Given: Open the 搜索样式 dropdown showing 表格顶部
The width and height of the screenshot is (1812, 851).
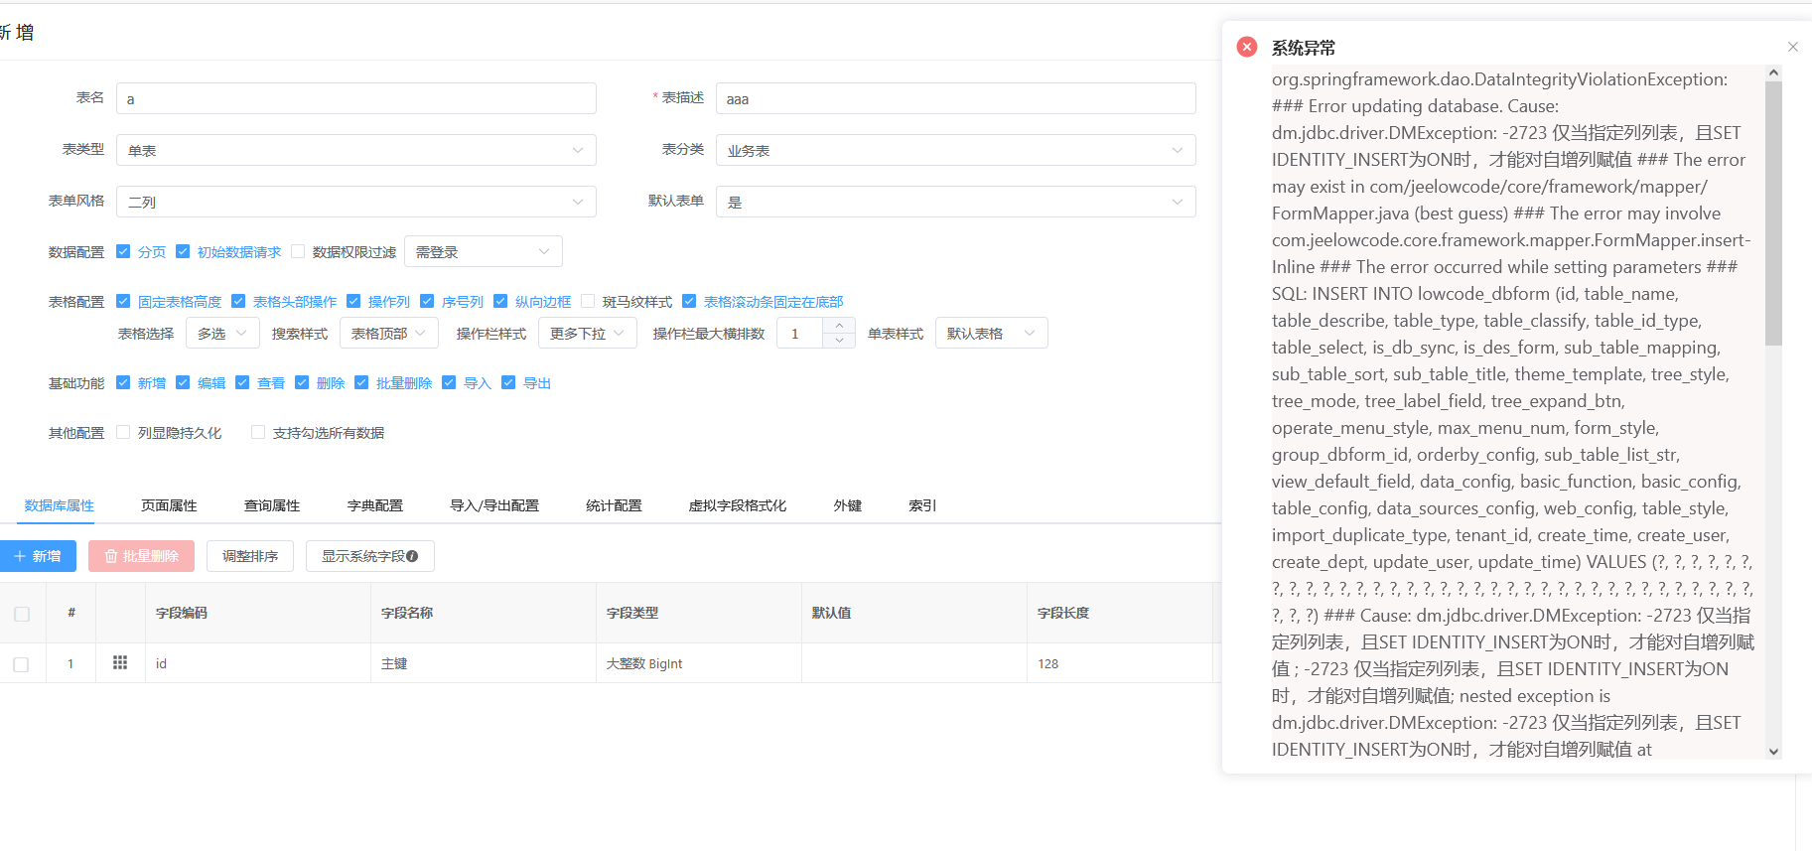Looking at the screenshot, I should [388, 334].
